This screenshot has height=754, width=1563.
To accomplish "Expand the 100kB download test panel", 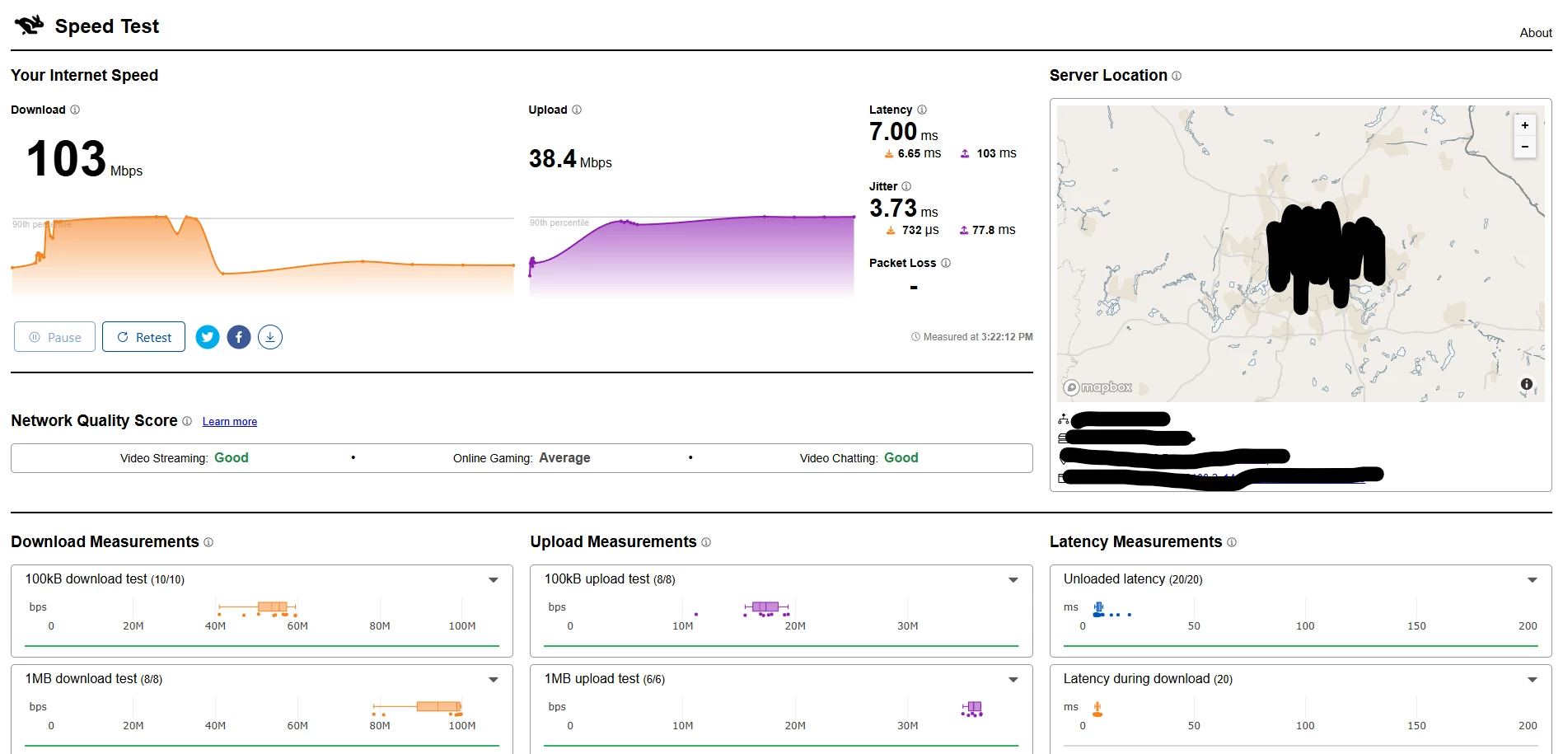I will coord(494,580).
